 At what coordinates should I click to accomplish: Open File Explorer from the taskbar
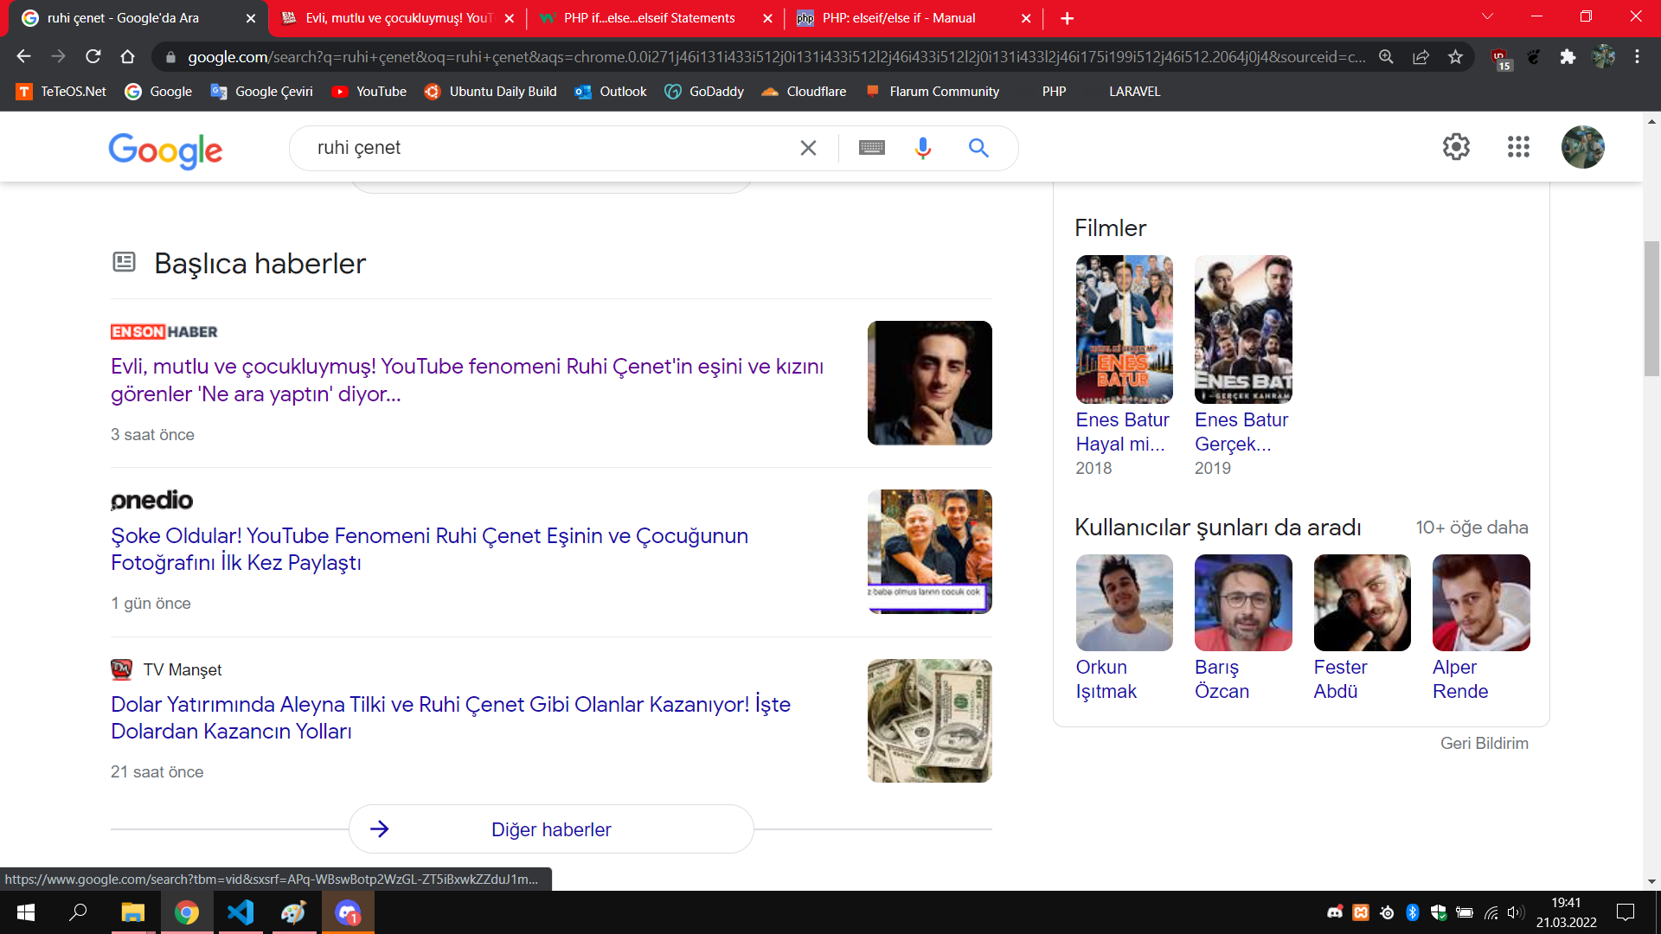pos(132,912)
